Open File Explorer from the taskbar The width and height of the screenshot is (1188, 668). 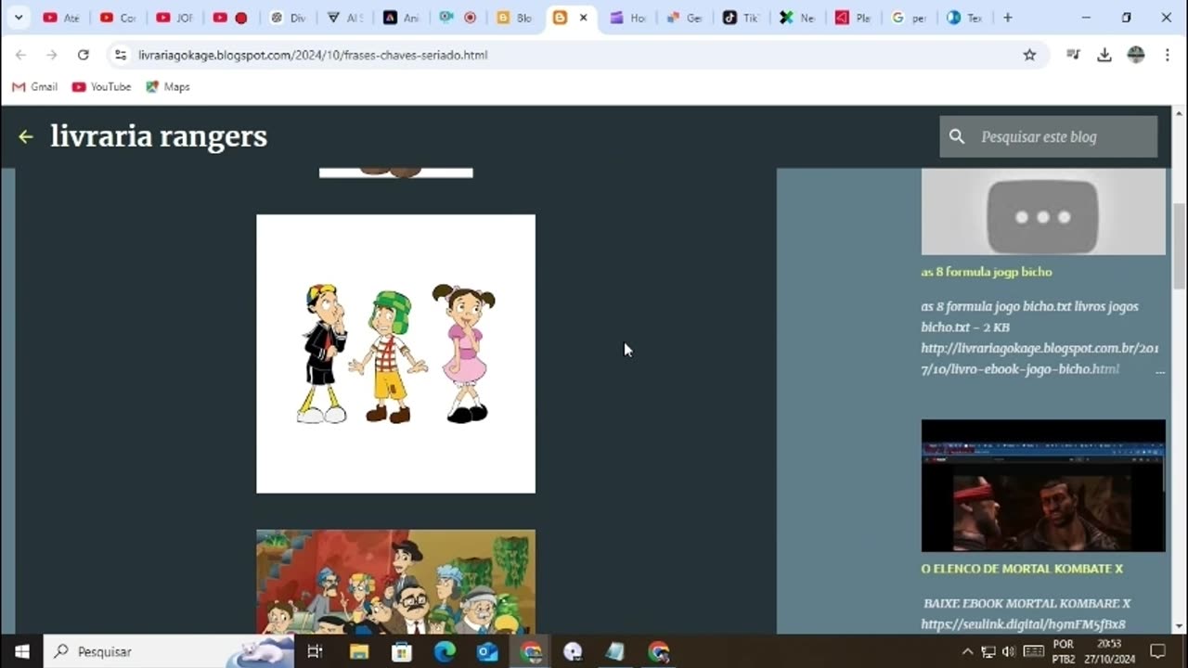point(359,651)
